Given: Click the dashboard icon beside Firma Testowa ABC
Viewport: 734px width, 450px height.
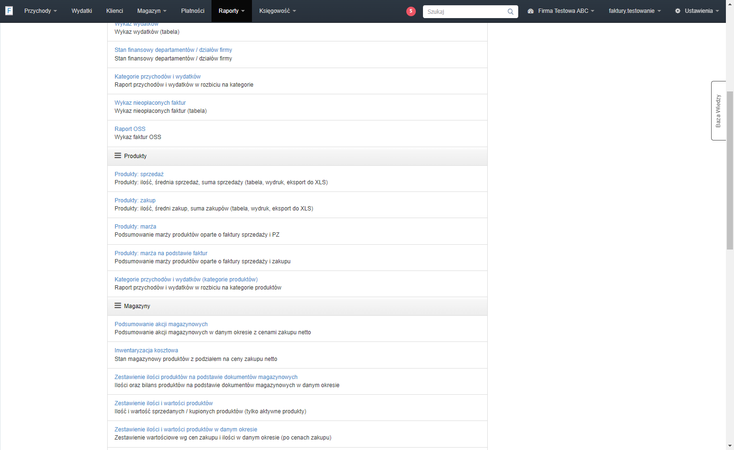Looking at the screenshot, I should (531, 11).
